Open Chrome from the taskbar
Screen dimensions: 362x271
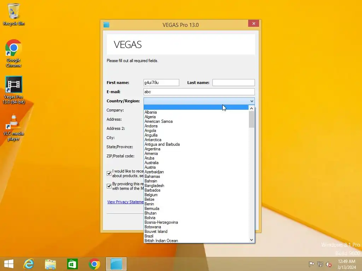coord(94,264)
